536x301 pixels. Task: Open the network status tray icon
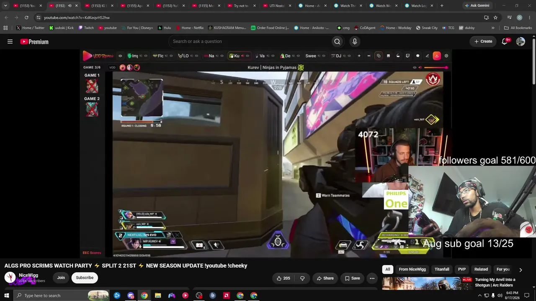click(x=486, y=296)
